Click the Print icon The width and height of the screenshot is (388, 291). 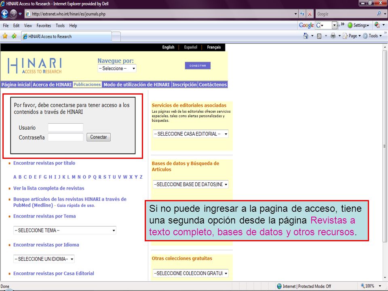point(333,36)
